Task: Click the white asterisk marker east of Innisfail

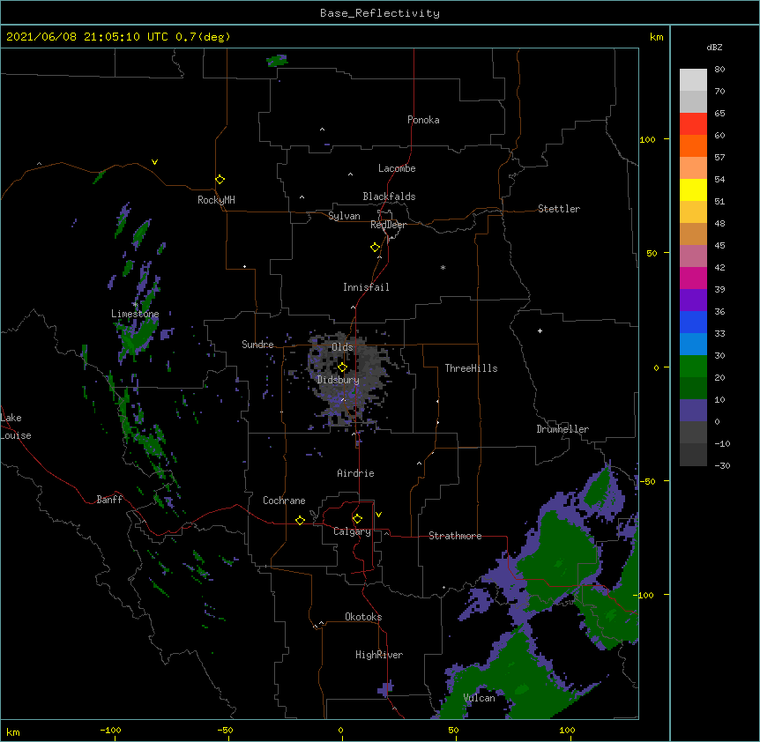Action: coord(443,267)
